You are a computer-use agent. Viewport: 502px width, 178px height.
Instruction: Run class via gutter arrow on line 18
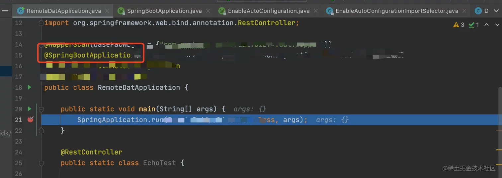coord(30,87)
